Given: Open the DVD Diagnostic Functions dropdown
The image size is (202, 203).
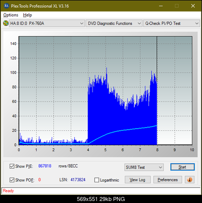Looking at the screenshot, I should point(114,24).
